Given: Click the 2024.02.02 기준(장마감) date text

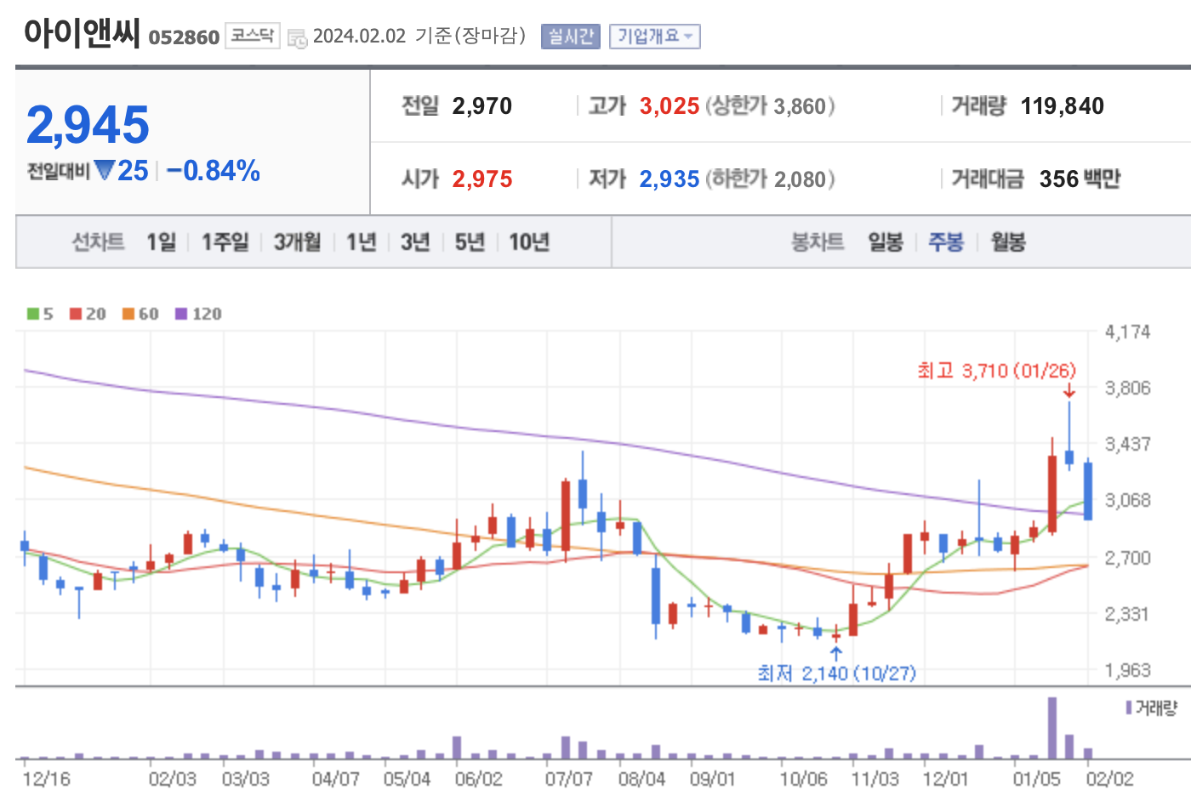Looking at the screenshot, I should 419,37.
